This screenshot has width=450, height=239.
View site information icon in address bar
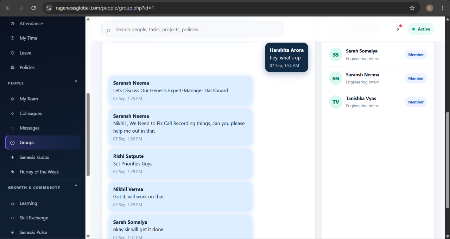(49, 8)
